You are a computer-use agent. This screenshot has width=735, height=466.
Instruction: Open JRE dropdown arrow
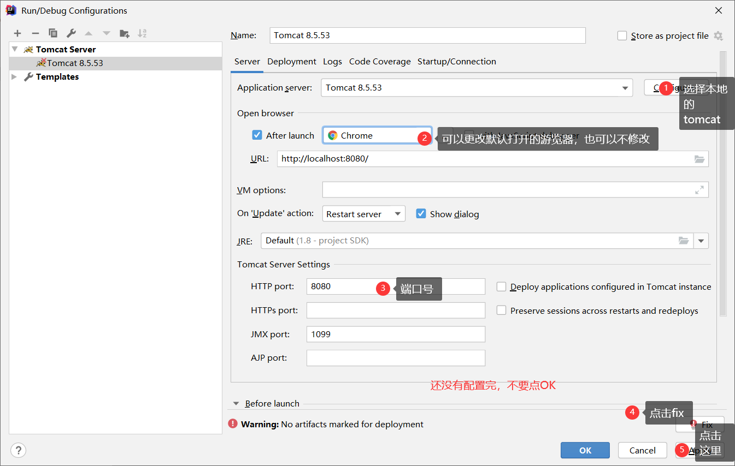tap(701, 241)
